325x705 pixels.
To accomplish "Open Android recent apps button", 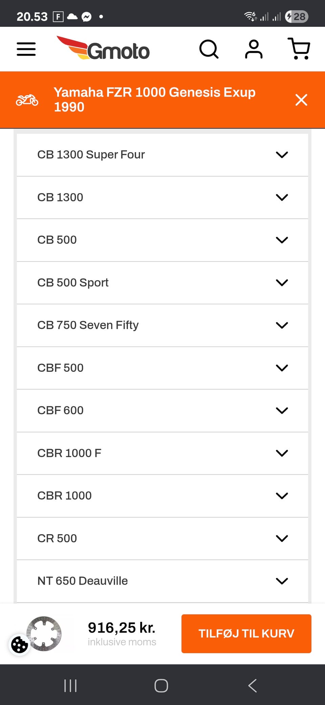I will (70, 686).
